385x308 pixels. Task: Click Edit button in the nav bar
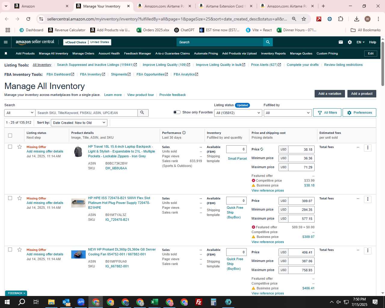click(371, 54)
